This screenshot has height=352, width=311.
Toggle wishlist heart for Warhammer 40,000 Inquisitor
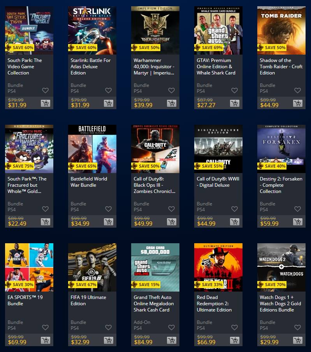172,90
